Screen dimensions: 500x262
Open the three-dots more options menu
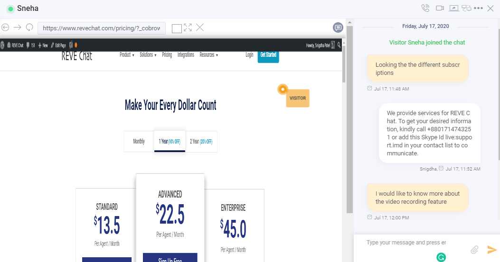click(x=478, y=8)
